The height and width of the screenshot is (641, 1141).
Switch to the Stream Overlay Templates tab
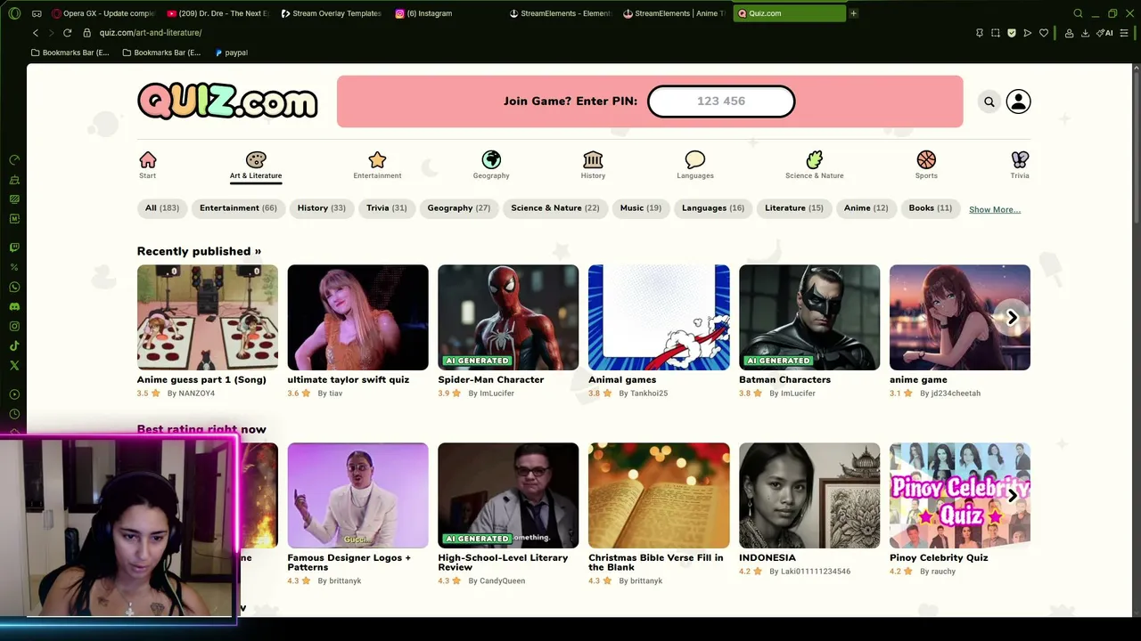click(332, 13)
